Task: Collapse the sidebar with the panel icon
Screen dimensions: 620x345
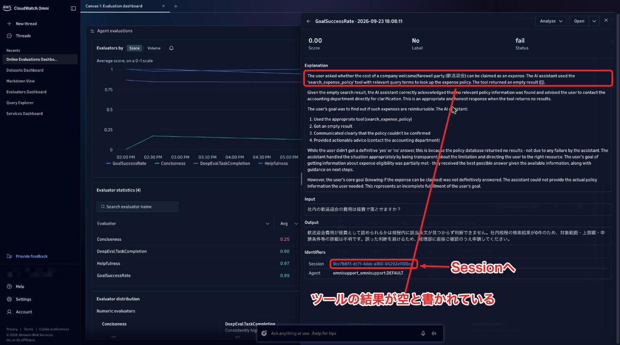Action: pos(73,8)
